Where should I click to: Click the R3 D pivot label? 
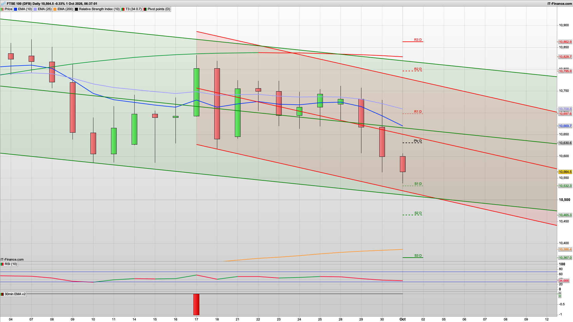pyautogui.click(x=418, y=40)
